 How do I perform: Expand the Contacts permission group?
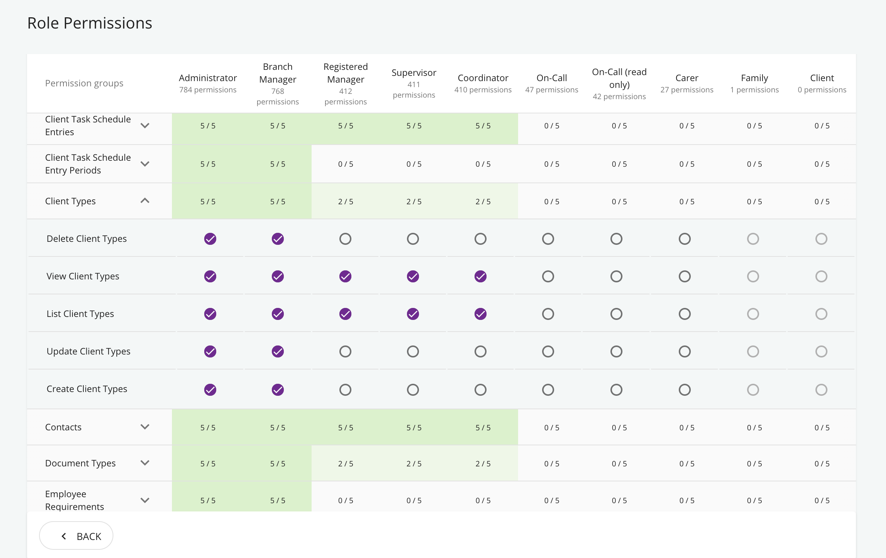145,427
